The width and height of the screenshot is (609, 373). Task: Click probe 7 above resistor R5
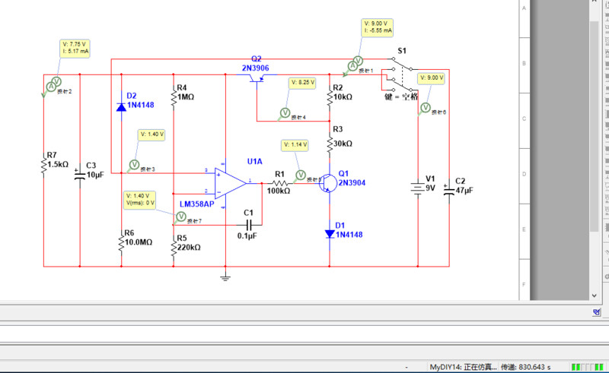coord(180,217)
